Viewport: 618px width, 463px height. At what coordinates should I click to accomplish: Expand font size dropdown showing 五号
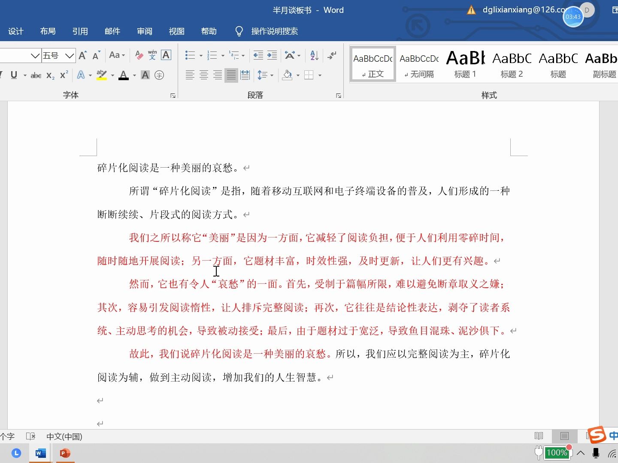pyautogui.click(x=70, y=55)
